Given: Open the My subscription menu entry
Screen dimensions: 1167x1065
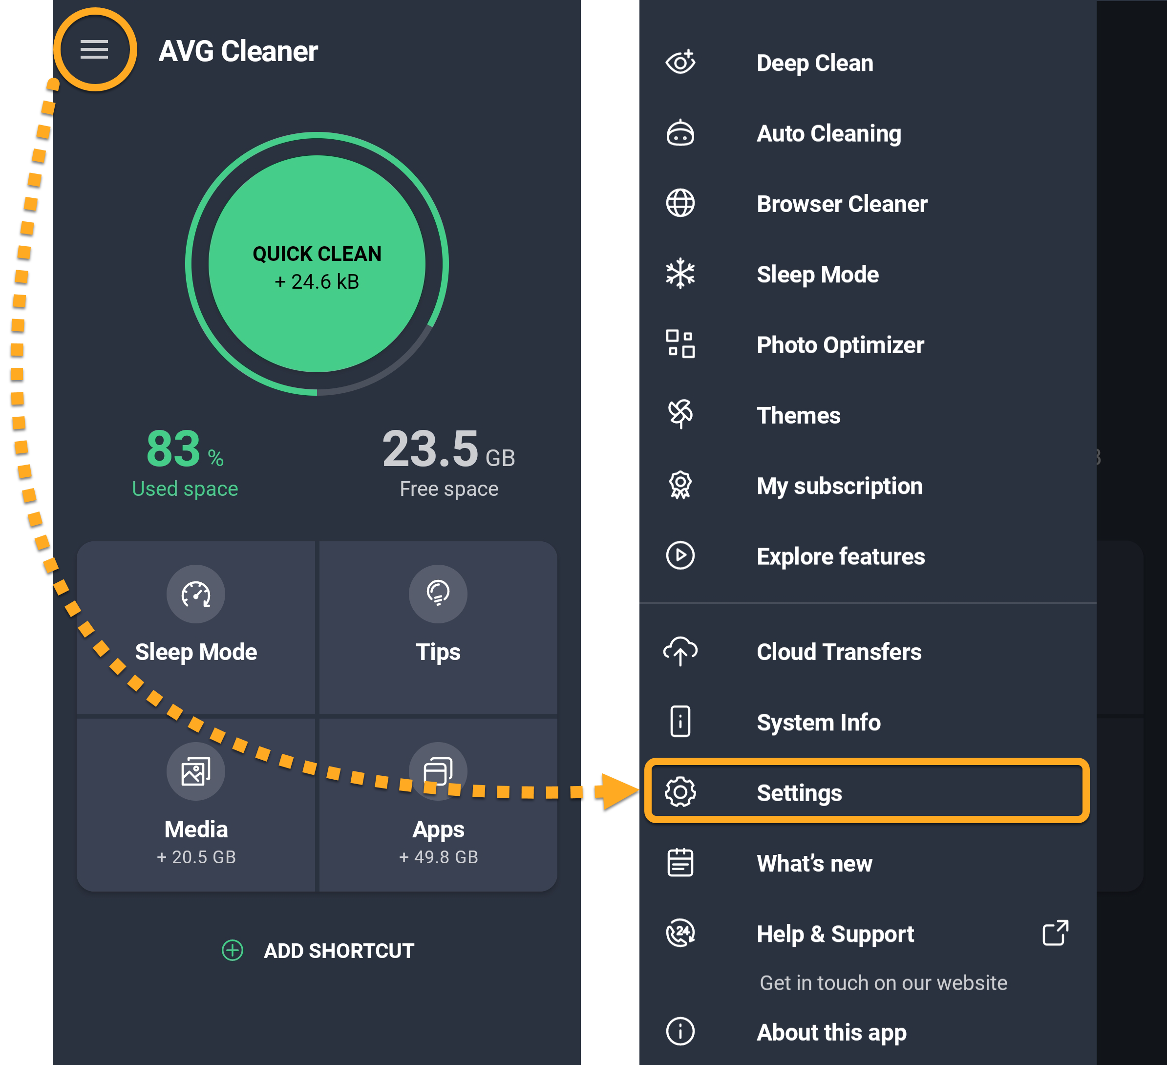Looking at the screenshot, I should click(839, 486).
